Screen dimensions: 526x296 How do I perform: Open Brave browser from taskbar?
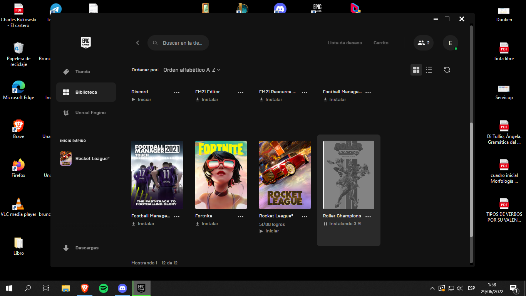pyautogui.click(x=85, y=288)
